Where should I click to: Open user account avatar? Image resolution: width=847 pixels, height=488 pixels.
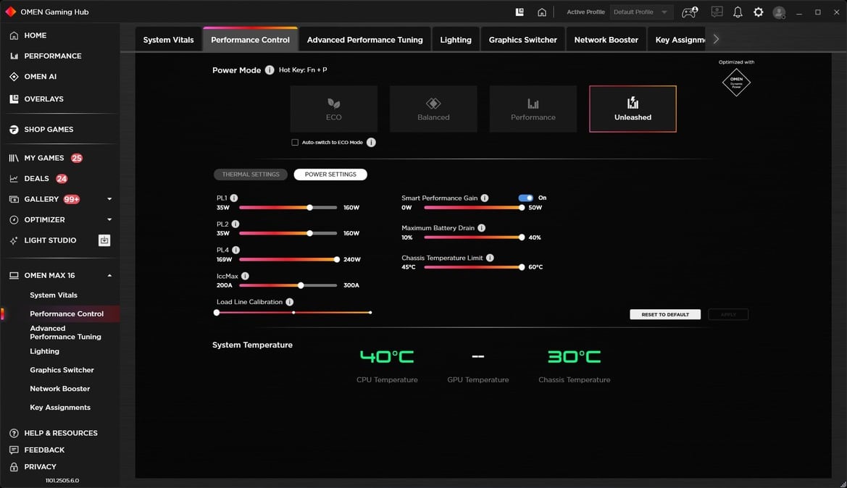click(x=779, y=12)
